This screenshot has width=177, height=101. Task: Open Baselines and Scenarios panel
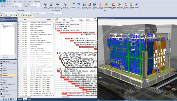click(8, 85)
